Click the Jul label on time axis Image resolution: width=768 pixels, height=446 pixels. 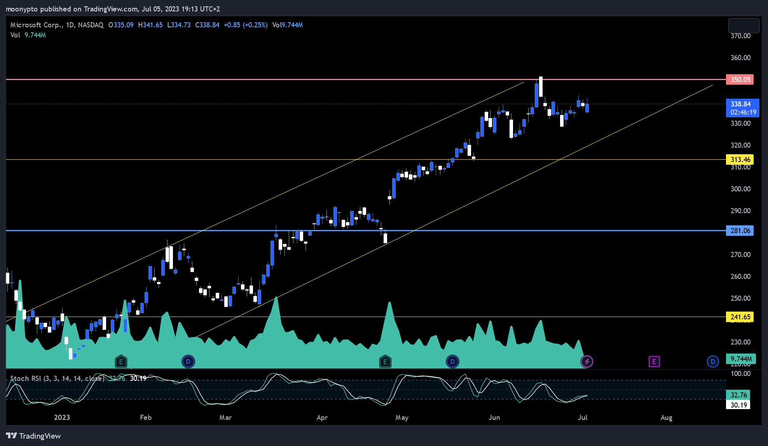click(x=583, y=418)
